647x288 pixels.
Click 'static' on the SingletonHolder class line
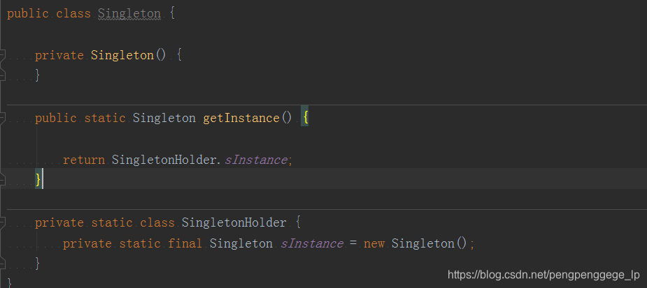click(x=112, y=222)
